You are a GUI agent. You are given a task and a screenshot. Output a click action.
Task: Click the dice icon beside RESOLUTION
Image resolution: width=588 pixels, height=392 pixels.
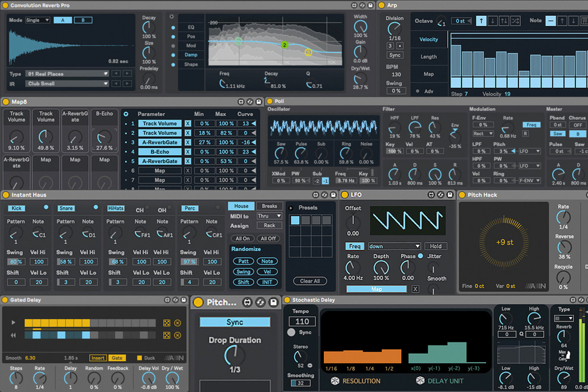[x=335, y=381]
